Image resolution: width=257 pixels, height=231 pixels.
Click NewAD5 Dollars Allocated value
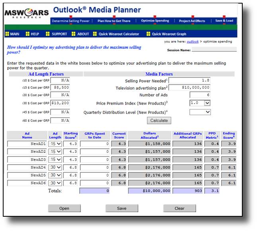click(150, 175)
